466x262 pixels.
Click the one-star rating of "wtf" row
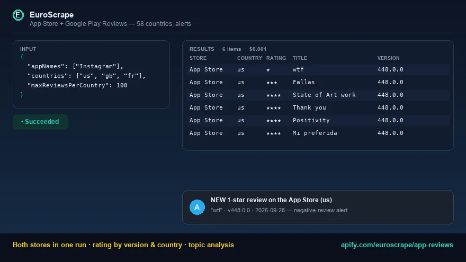coord(268,70)
